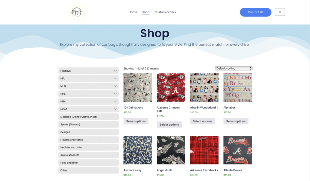Select options for 101 Dalmations
Viewport: 310px width, 181px height.
[136, 121]
